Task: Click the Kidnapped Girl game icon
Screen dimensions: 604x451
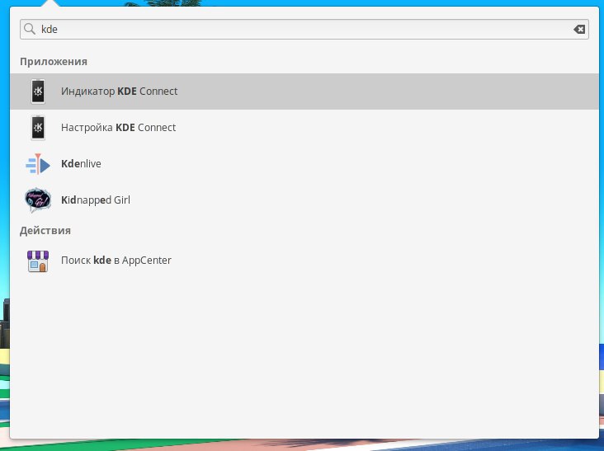Action: tap(38, 200)
